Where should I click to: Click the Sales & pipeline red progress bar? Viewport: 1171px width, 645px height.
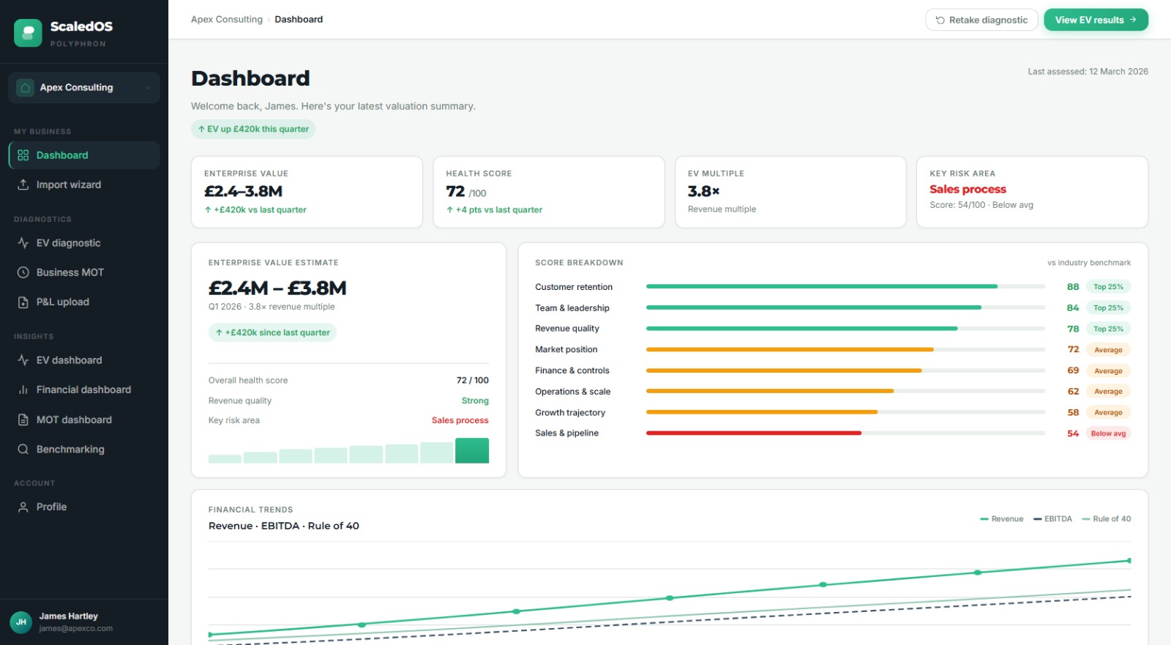coord(753,433)
